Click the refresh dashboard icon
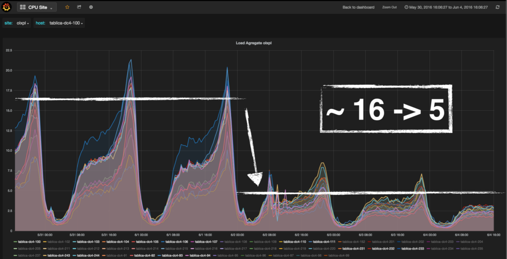Image resolution: width=507 pixels, height=259 pixels. pos(497,7)
